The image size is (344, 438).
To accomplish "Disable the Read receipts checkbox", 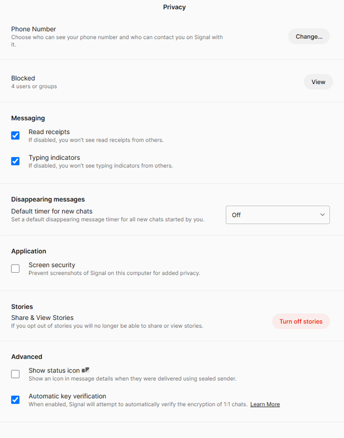I will coord(16,135).
